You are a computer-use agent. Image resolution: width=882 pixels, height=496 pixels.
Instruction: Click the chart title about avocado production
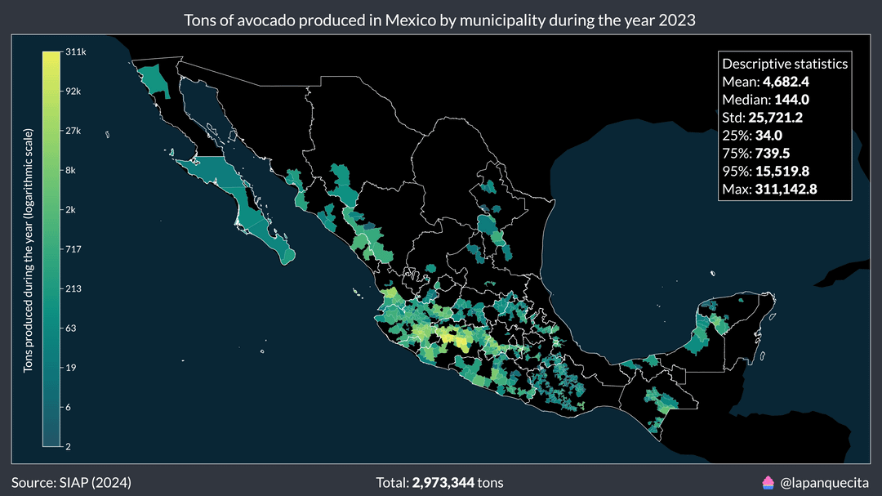[x=440, y=21]
